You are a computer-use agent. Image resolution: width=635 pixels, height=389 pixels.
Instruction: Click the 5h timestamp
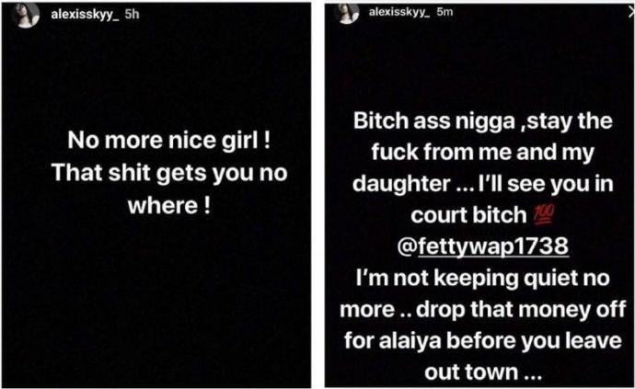coord(132,15)
